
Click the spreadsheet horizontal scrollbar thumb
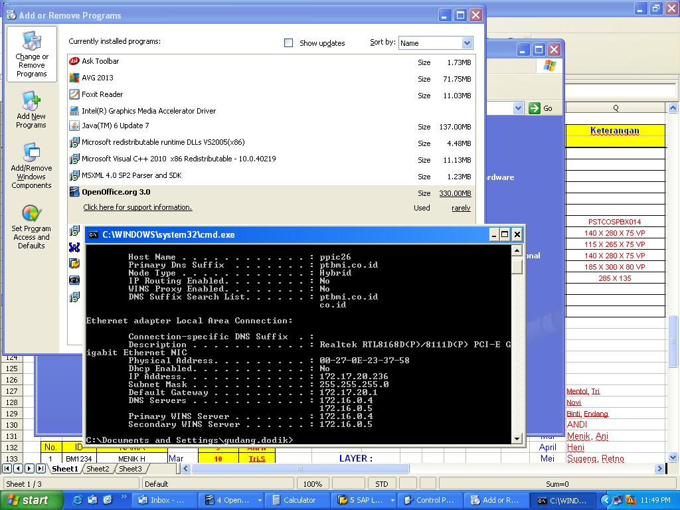pos(299,469)
